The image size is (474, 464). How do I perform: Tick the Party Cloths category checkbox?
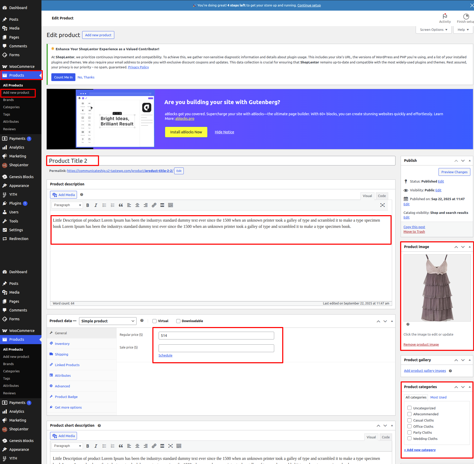pyautogui.click(x=409, y=432)
